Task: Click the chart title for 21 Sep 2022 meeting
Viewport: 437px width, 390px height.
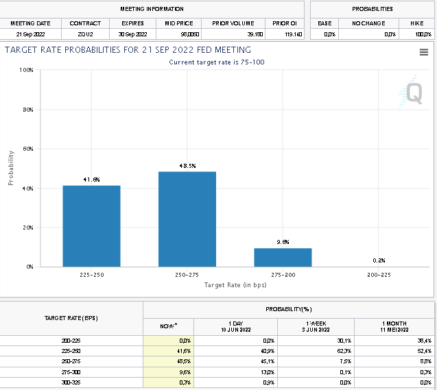Action: [x=128, y=50]
